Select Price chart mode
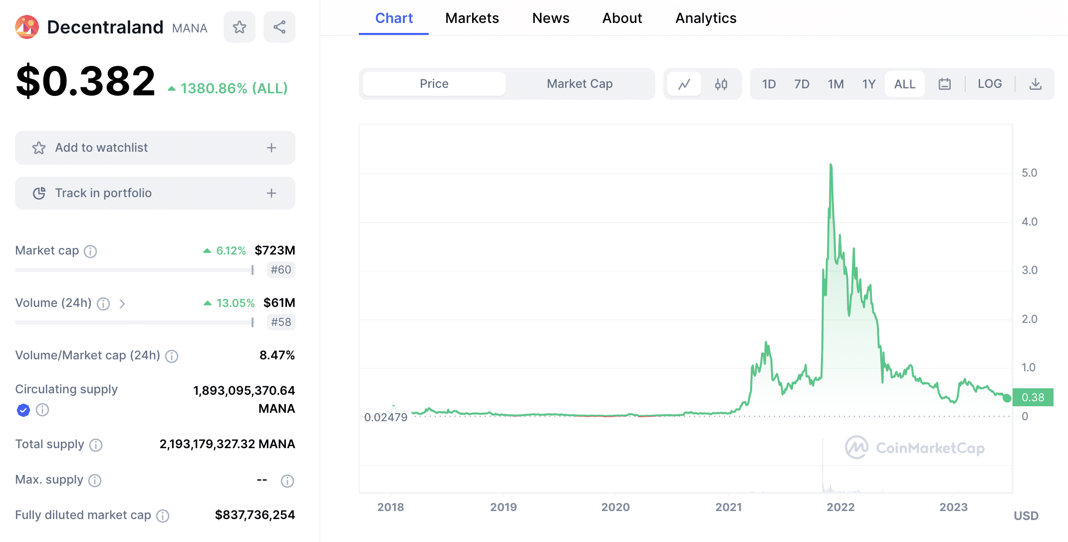Viewport: 1068px width, 542px height. tap(434, 84)
